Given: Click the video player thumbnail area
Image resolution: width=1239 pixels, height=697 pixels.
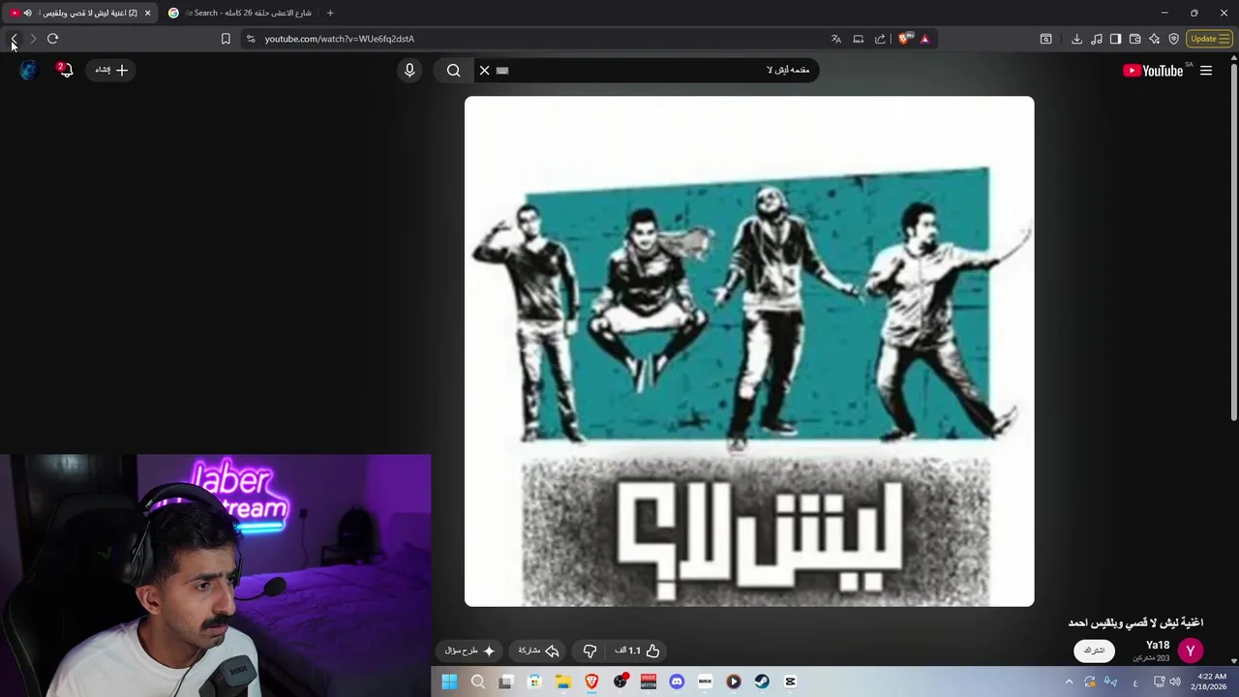Looking at the screenshot, I should pos(749,351).
